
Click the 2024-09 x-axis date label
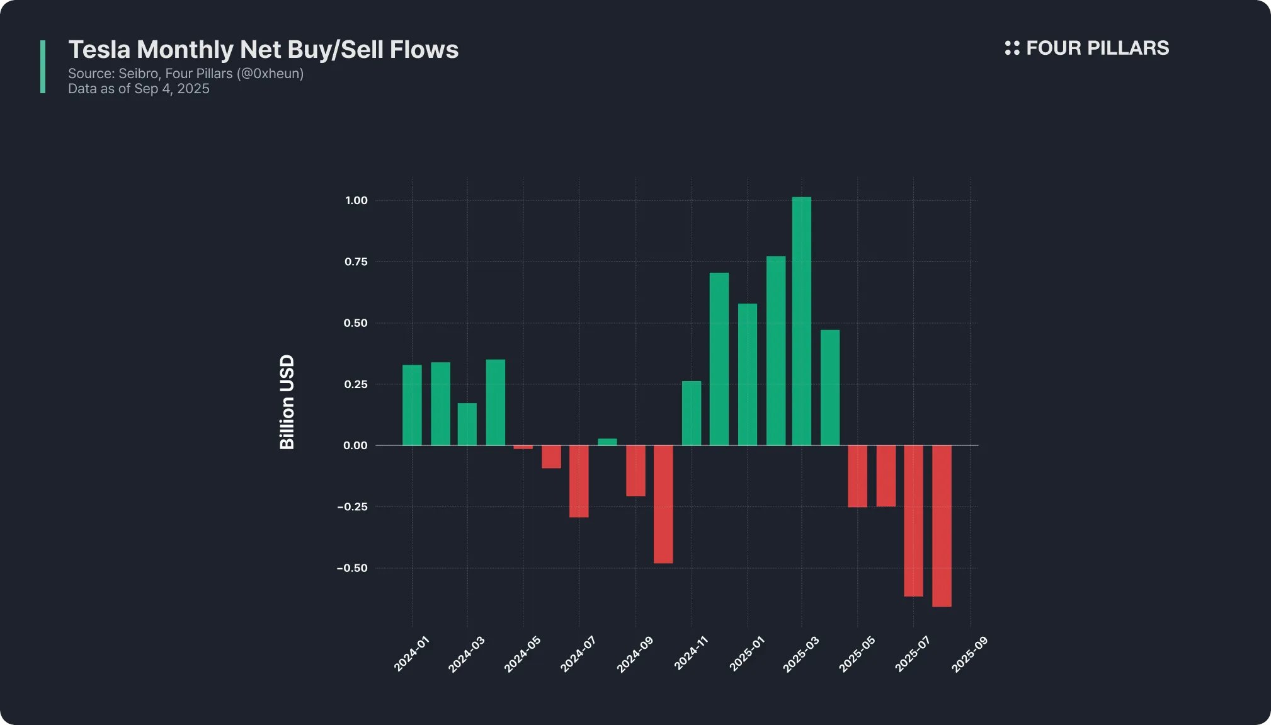(x=635, y=654)
